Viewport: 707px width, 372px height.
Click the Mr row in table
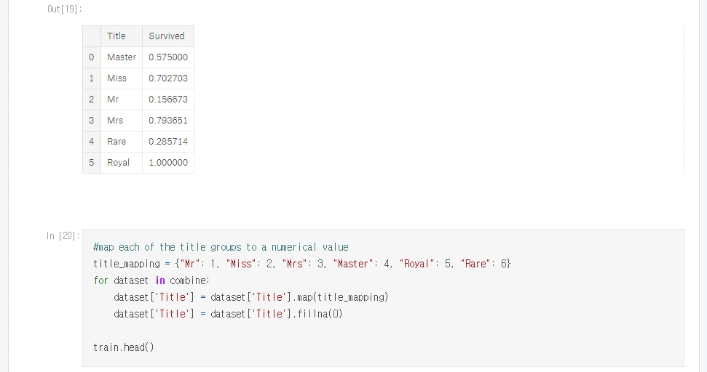tap(138, 100)
